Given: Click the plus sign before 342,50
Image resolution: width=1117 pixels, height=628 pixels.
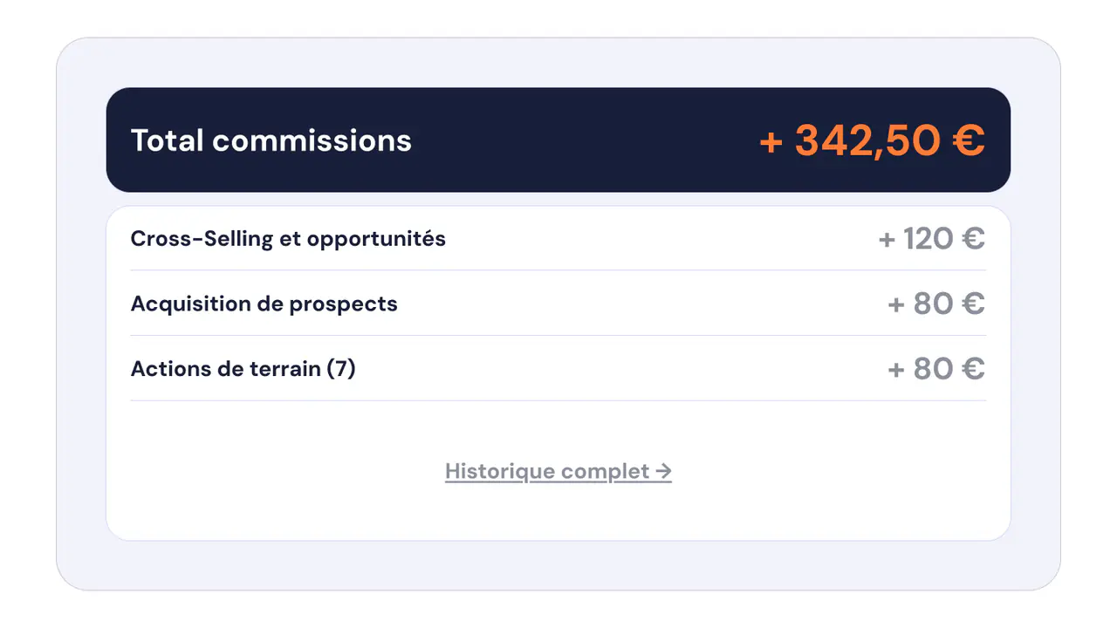Looking at the screenshot, I should [x=771, y=142].
